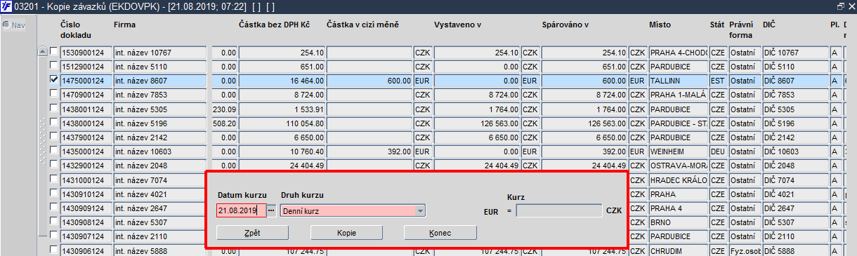Click into the Kurz rate field
The width and height of the screenshot is (857, 256).
click(x=559, y=210)
